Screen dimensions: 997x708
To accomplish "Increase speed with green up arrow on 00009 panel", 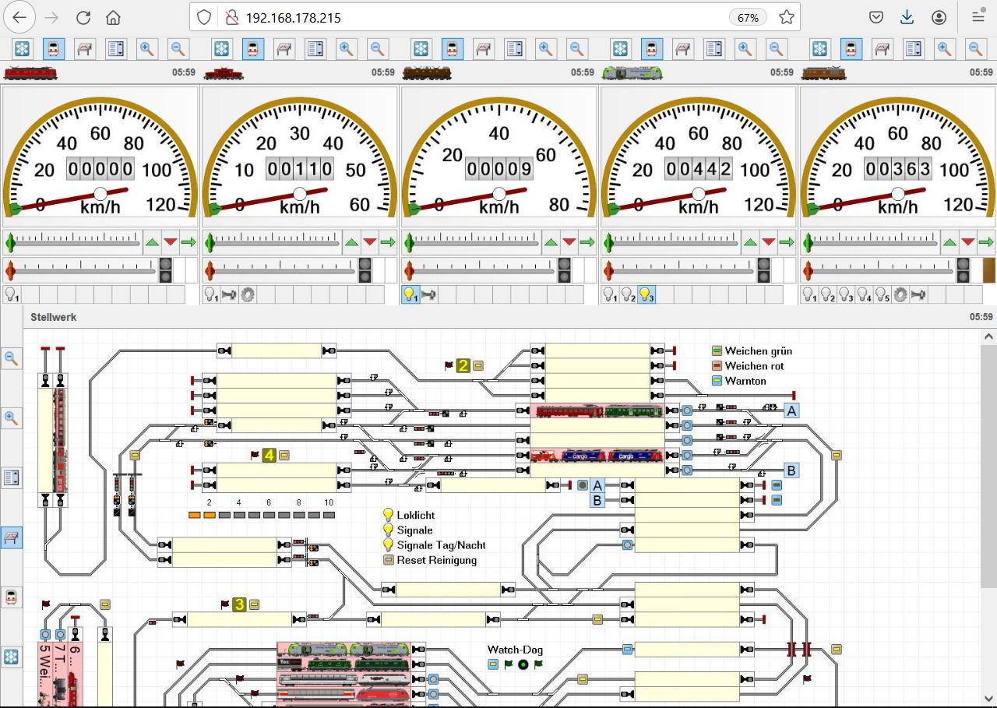I will click(551, 242).
